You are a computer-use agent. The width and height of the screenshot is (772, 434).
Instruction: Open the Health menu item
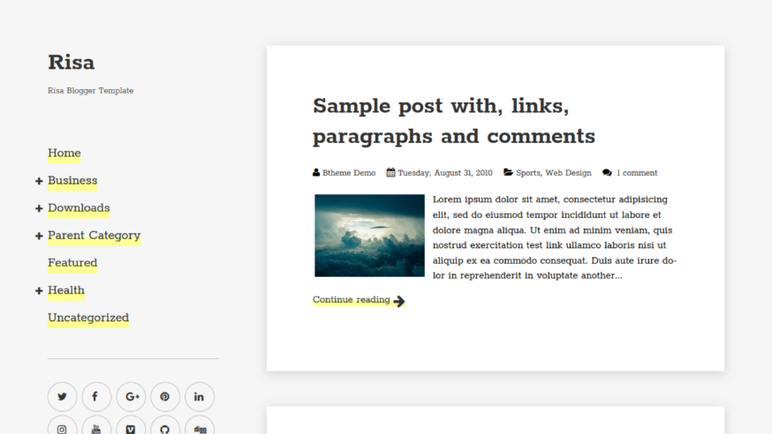66,290
